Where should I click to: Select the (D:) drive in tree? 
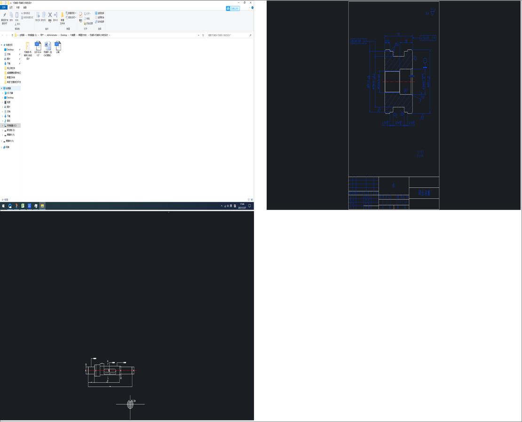point(10,130)
